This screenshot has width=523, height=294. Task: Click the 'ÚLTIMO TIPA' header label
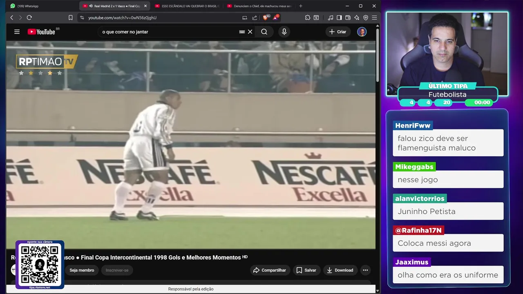[448, 86]
